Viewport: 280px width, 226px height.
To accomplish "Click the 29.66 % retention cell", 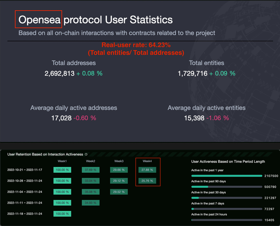I will [x=119, y=170].
